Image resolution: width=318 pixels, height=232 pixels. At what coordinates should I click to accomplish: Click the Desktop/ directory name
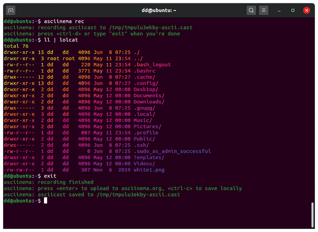pos(146,90)
